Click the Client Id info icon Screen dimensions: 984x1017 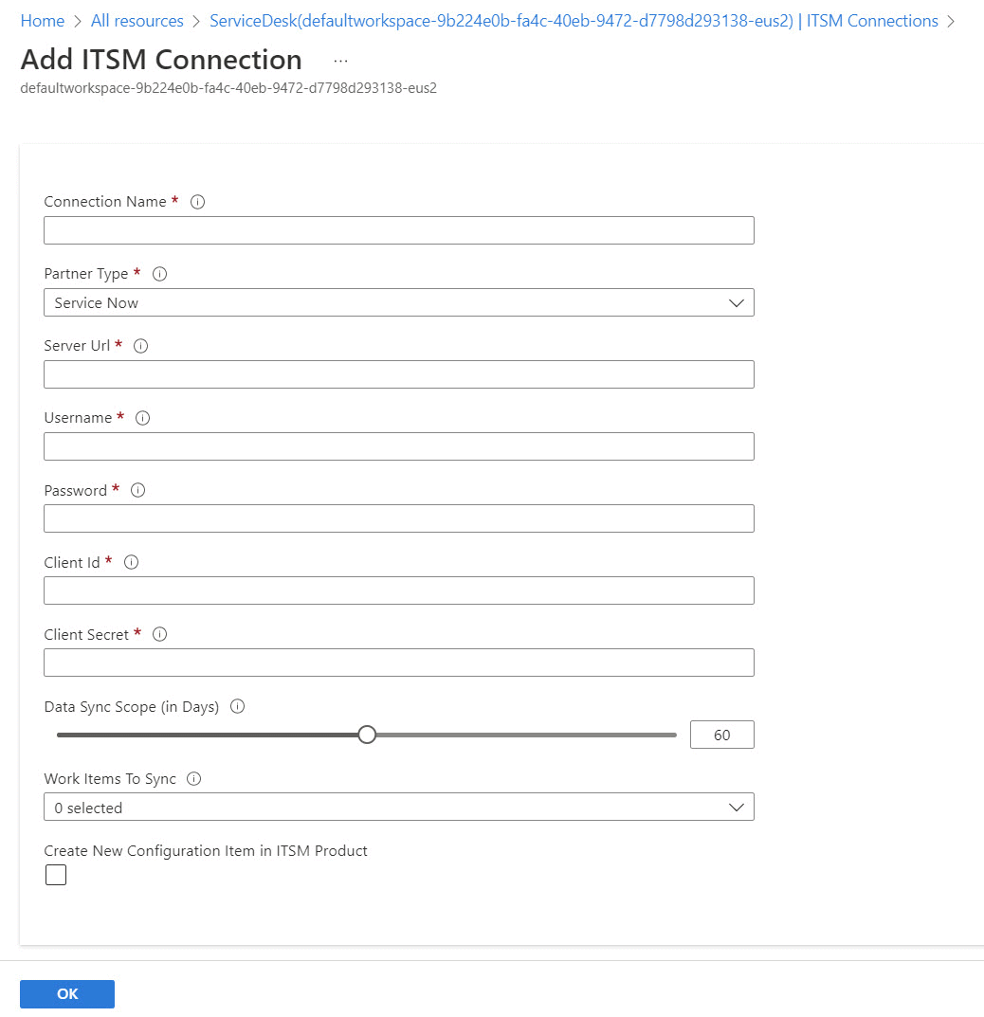(x=131, y=562)
